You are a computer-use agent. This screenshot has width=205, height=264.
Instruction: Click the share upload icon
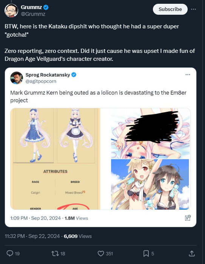point(191,253)
